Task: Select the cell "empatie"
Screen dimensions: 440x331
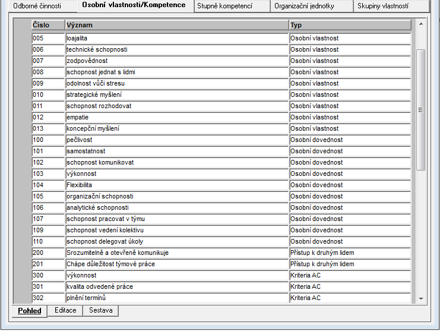Action: tap(177, 117)
